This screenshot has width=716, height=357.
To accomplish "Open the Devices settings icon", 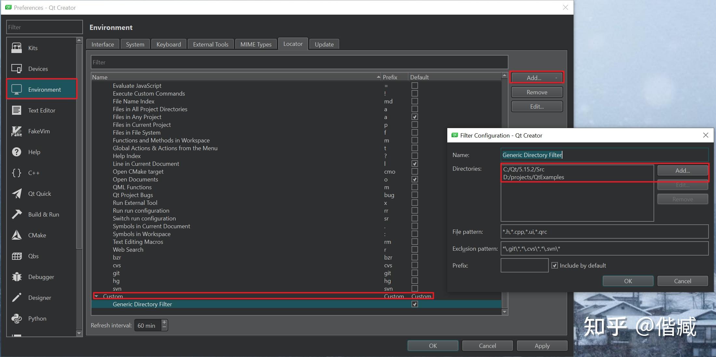I will point(17,69).
